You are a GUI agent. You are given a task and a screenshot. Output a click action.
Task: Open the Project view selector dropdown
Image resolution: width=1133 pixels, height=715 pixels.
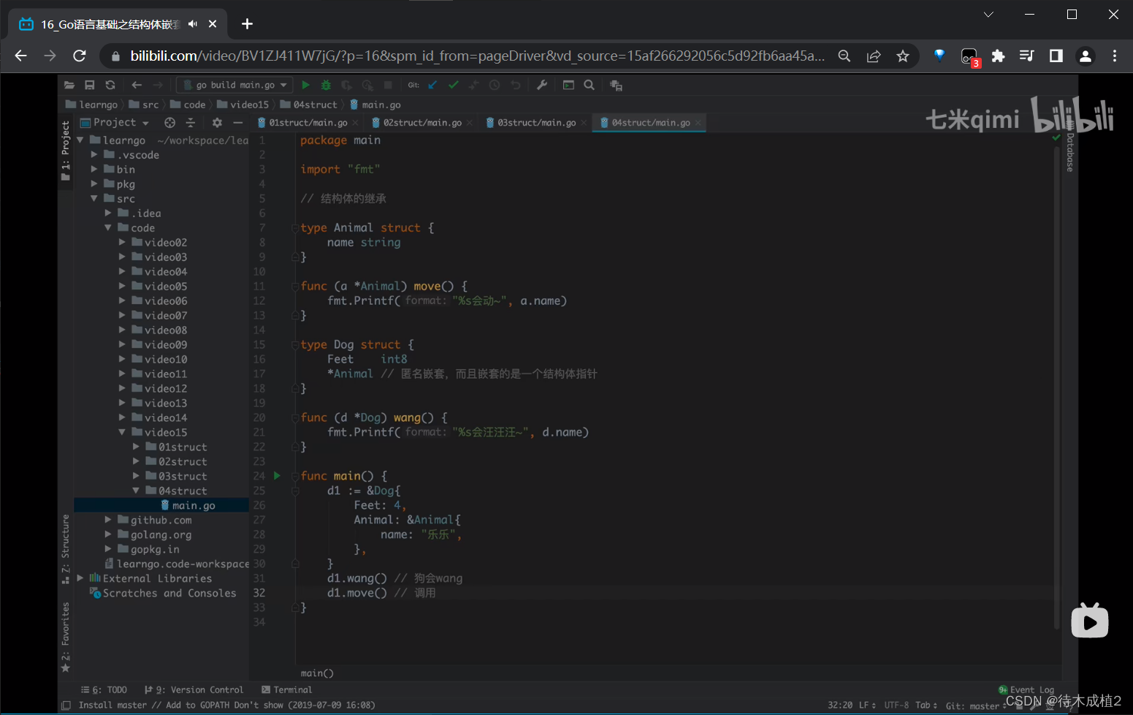pos(115,122)
